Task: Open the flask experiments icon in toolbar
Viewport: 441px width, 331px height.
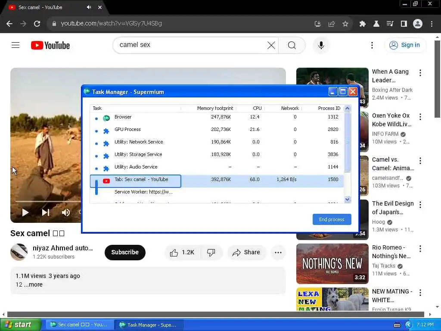Action: pyautogui.click(x=376, y=24)
